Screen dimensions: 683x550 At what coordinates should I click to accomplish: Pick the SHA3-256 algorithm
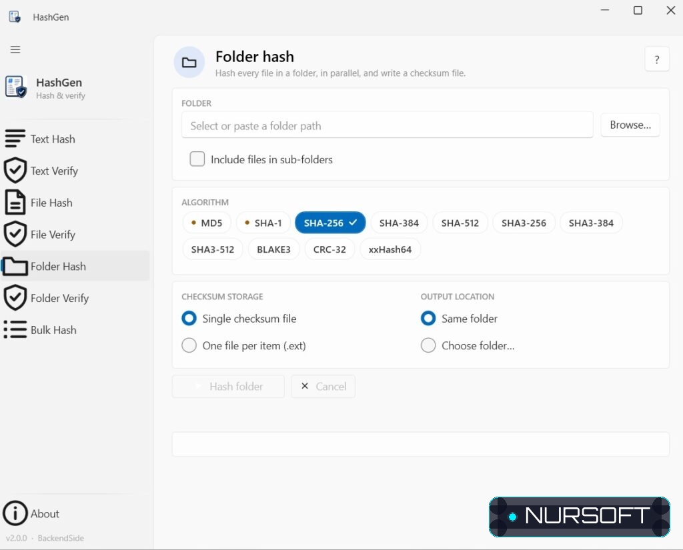pyautogui.click(x=524, y=223)
